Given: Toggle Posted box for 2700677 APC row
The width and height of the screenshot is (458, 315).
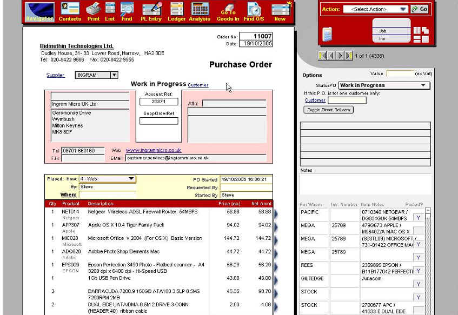Looking at the screenshot, I should coord(419,310).
